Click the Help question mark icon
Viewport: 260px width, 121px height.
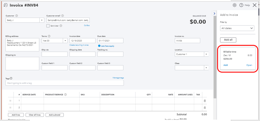pyautogui.click(x=241, y=5)
